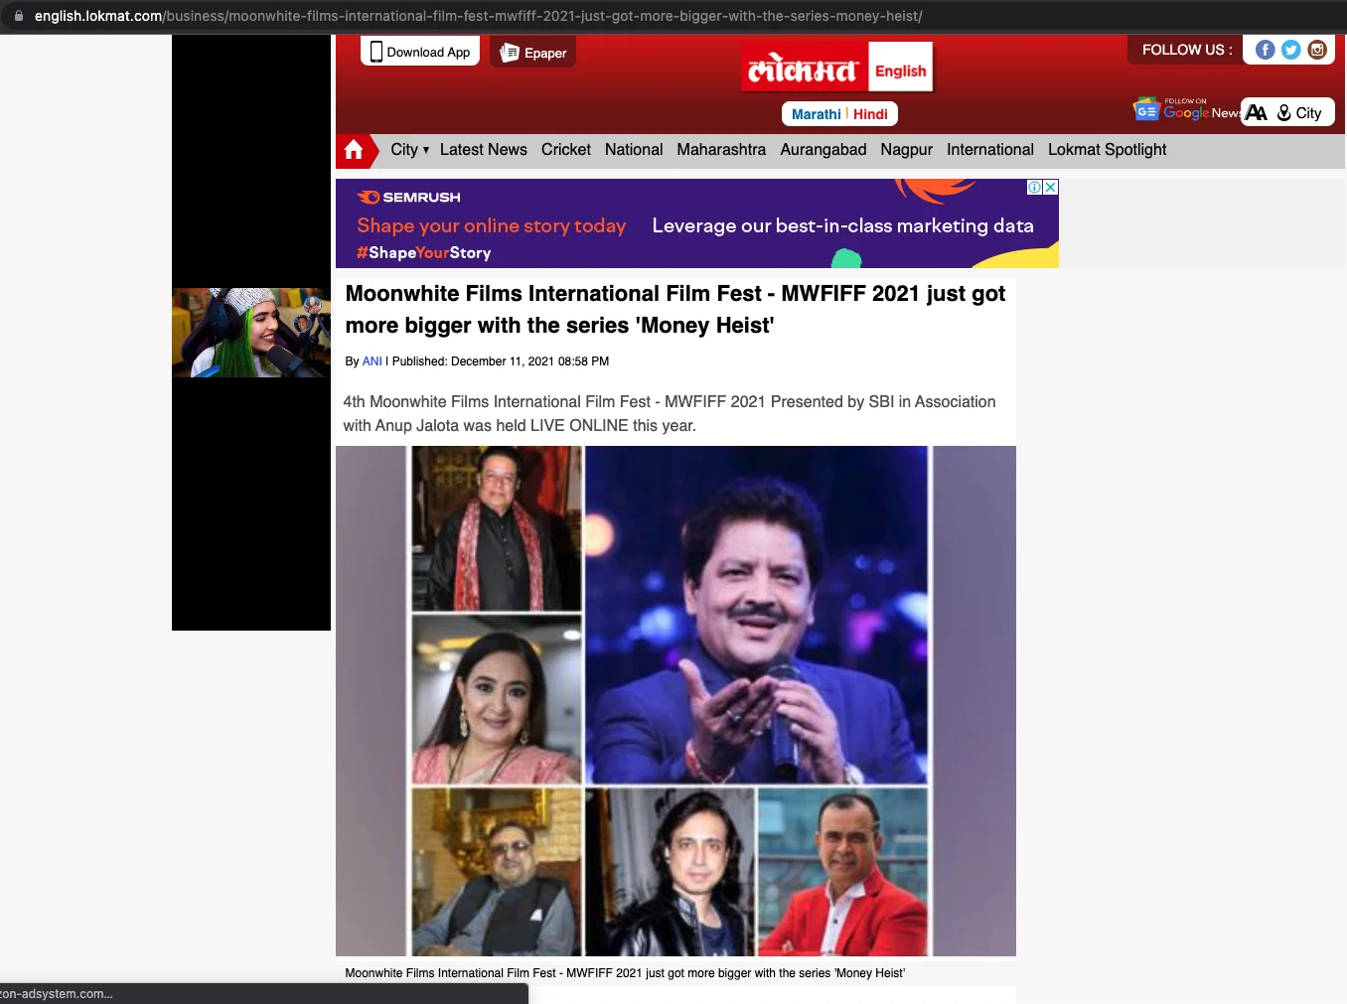Open Aurangabad news section
The width and height of the screenshot is (1347, 1004).
pyautogui.click(x=823, y=150)
